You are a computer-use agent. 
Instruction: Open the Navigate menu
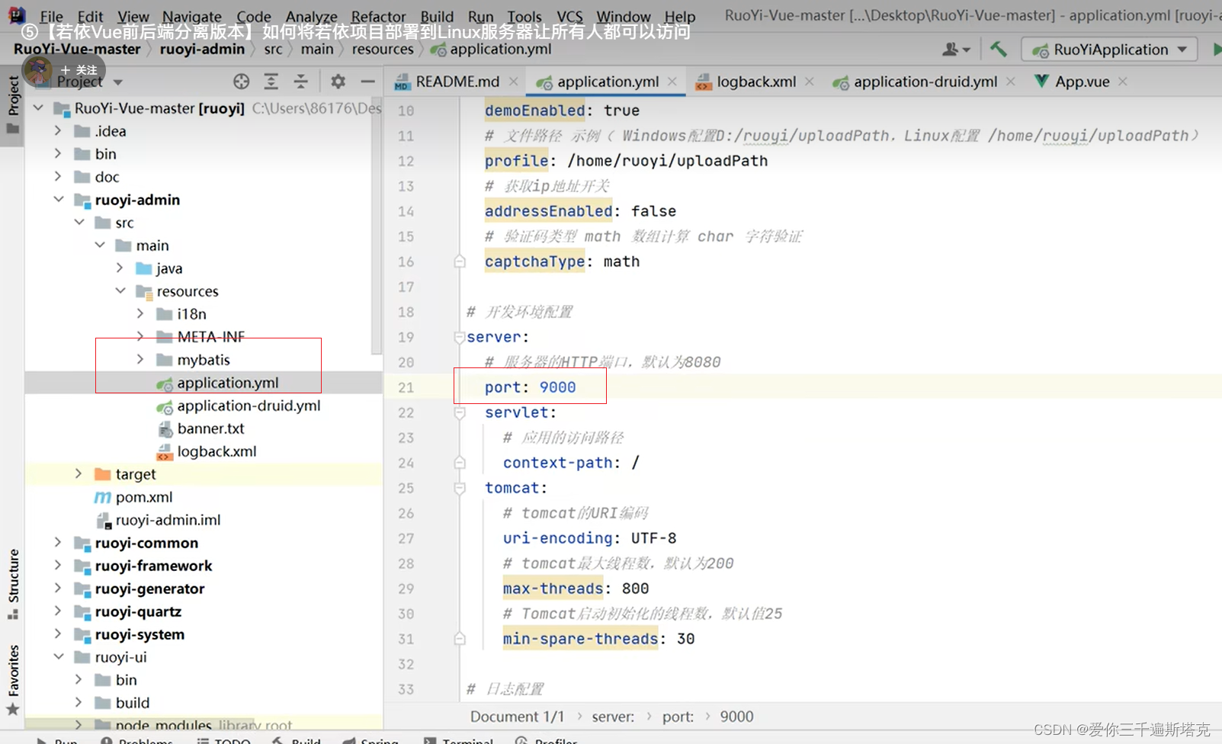[192, 16]
